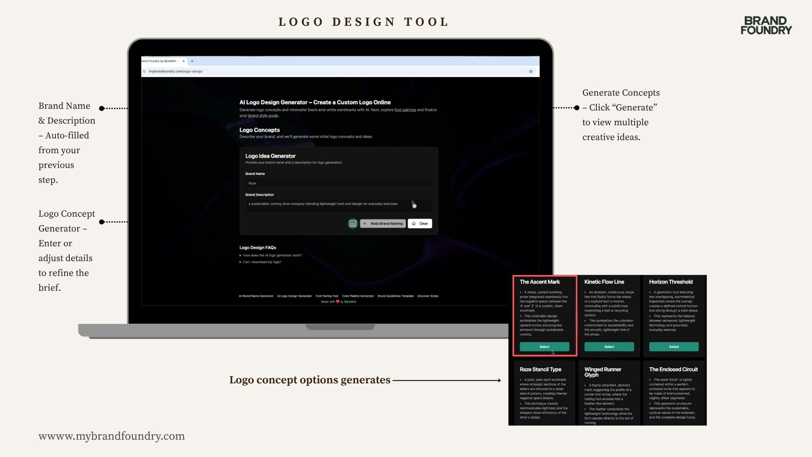This screenshot has width=812, height=457.
Task: Go to Color Palette Generator footer link
Action: tap(358, 296)
